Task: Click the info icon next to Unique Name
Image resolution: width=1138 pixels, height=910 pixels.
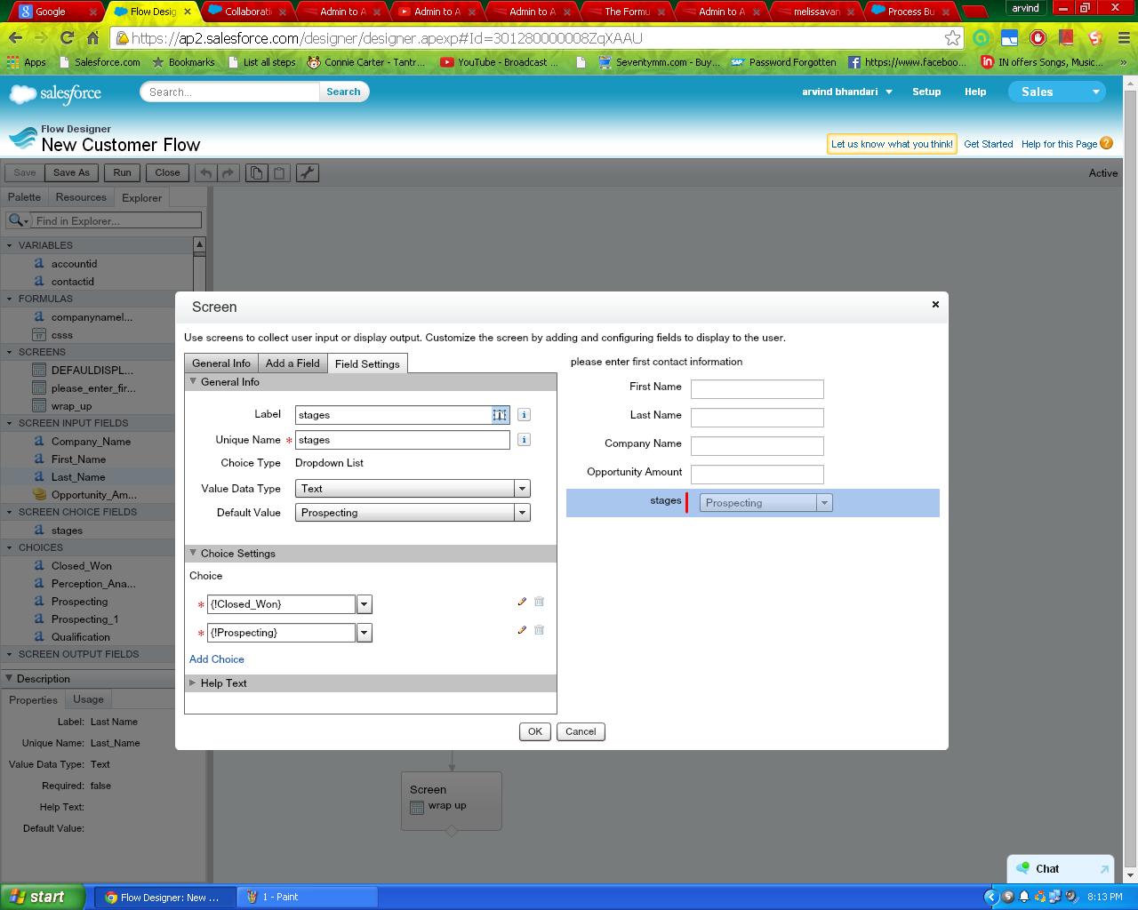Action: (x=524, y=440)
